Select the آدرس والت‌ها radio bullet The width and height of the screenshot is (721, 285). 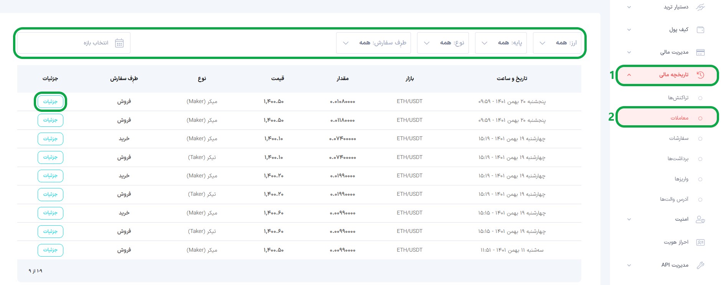click(700, 200)
